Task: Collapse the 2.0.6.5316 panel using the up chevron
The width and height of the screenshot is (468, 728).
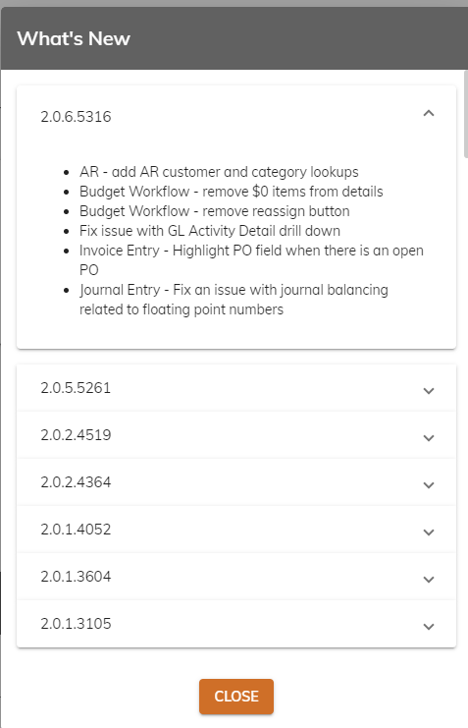Action: tap(429, 113)
